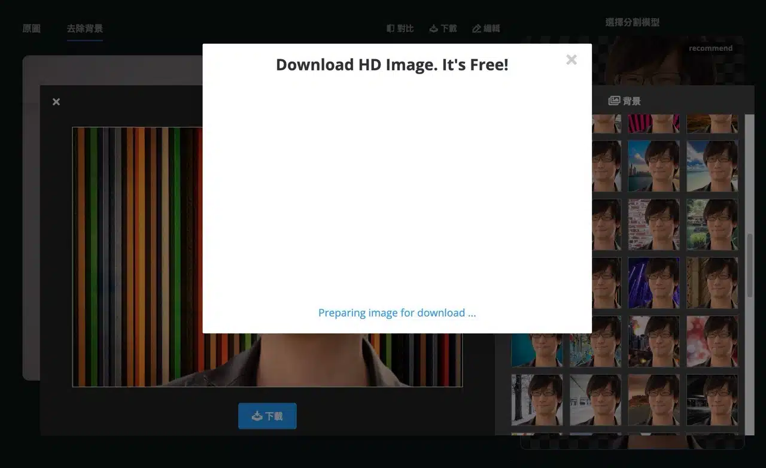Viewport: 766px width, 468px height.
Task: Close the Download HD Image dialog
Action: click(571, 60)
